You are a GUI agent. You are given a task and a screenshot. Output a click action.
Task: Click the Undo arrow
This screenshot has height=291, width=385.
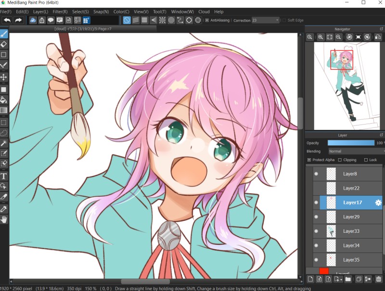pyautogui.click(x=7, y=20)
